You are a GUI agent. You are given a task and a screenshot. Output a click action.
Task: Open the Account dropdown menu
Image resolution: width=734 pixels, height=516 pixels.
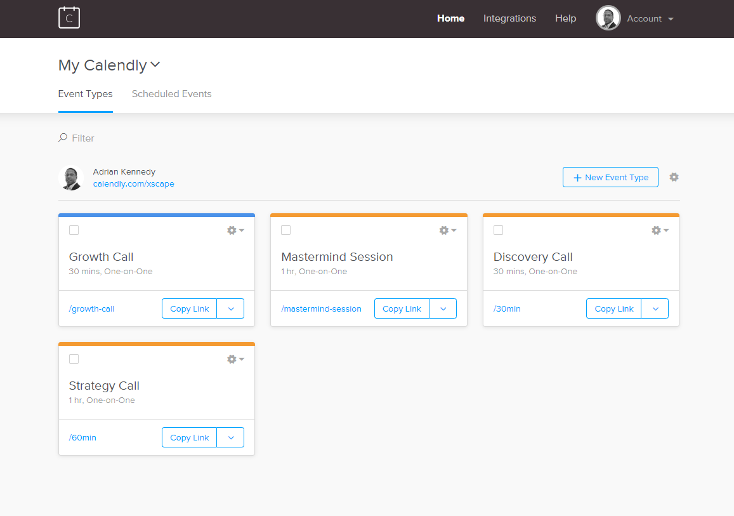point(650,19)
